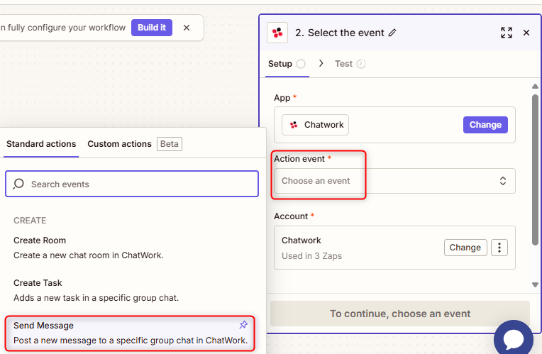Click the chevron between Setup and Test

[321, 63]
